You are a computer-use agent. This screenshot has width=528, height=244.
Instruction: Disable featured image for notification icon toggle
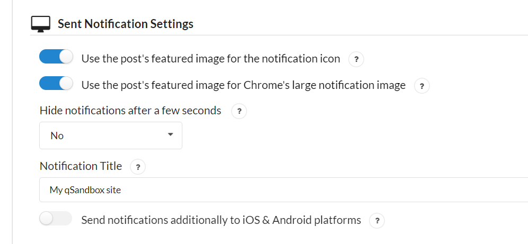click(x=56, y=57)
